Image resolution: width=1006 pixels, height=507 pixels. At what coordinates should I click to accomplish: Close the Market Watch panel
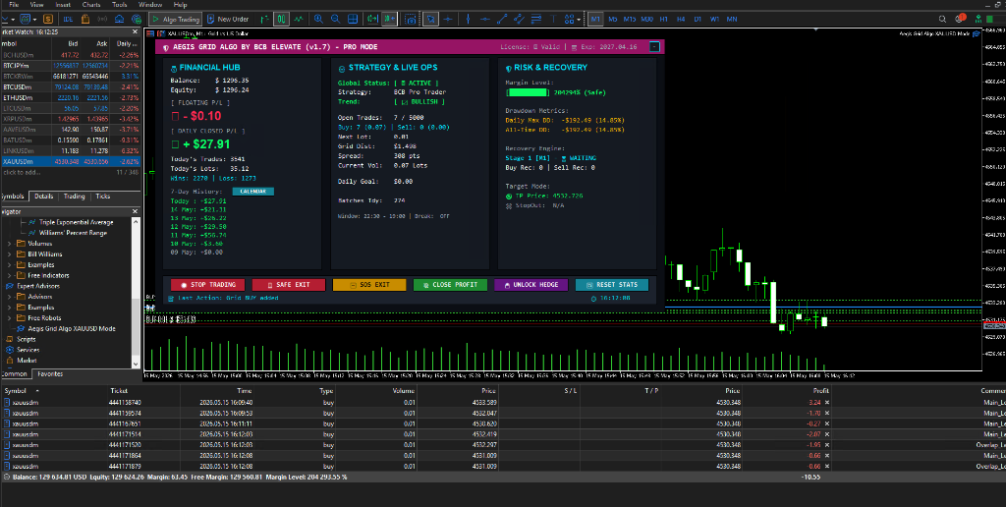135,31
